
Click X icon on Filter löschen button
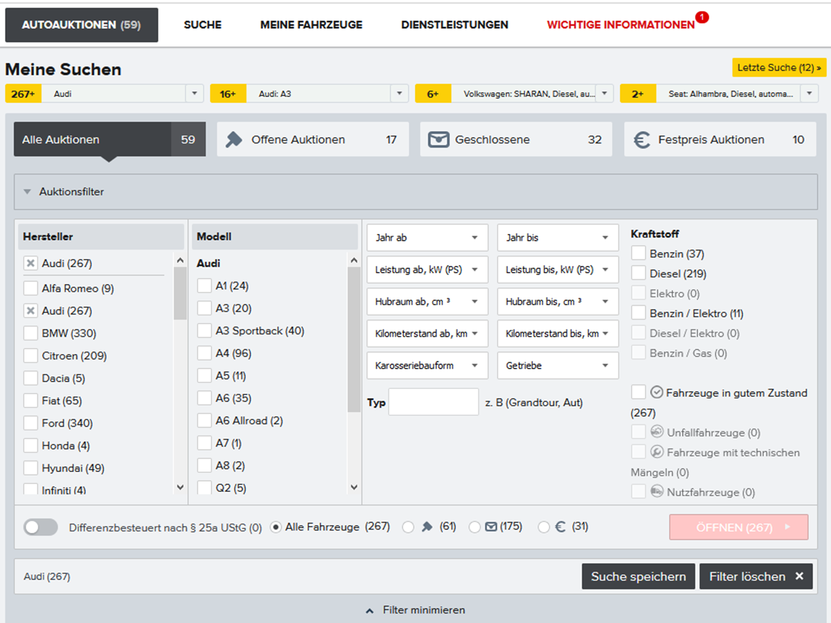799,576
